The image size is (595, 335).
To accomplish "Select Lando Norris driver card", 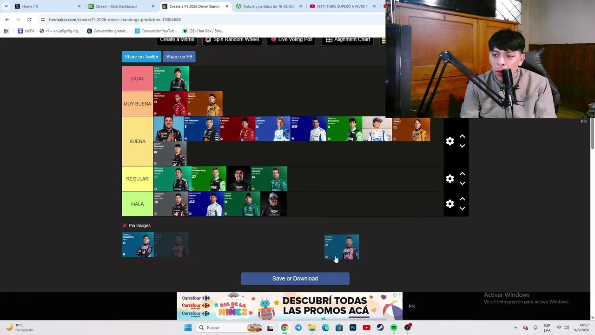I will point(205,104).
